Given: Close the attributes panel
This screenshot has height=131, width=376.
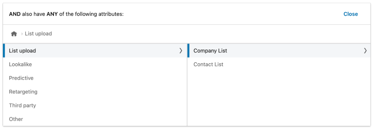Looking at the screenshot, I should (350, 14).
